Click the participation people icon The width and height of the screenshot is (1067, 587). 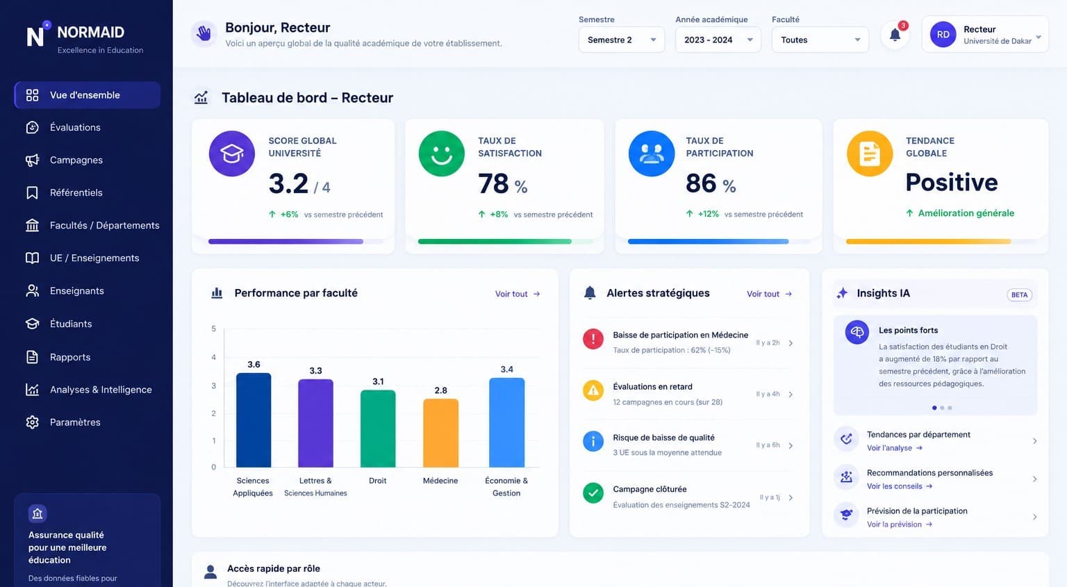coord(651,154)
